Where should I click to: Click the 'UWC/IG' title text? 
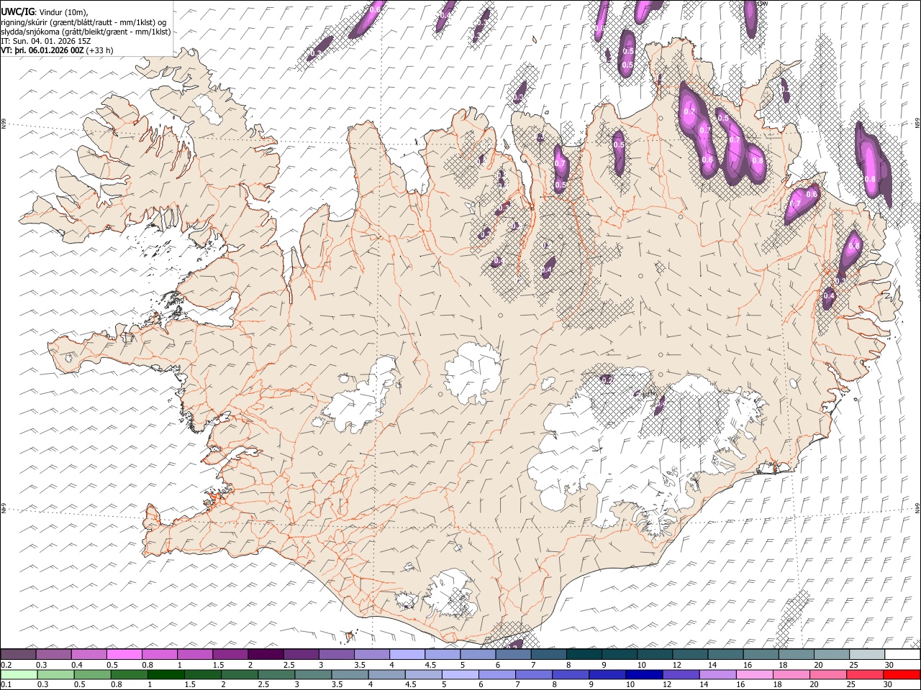(x=17, y=11)
